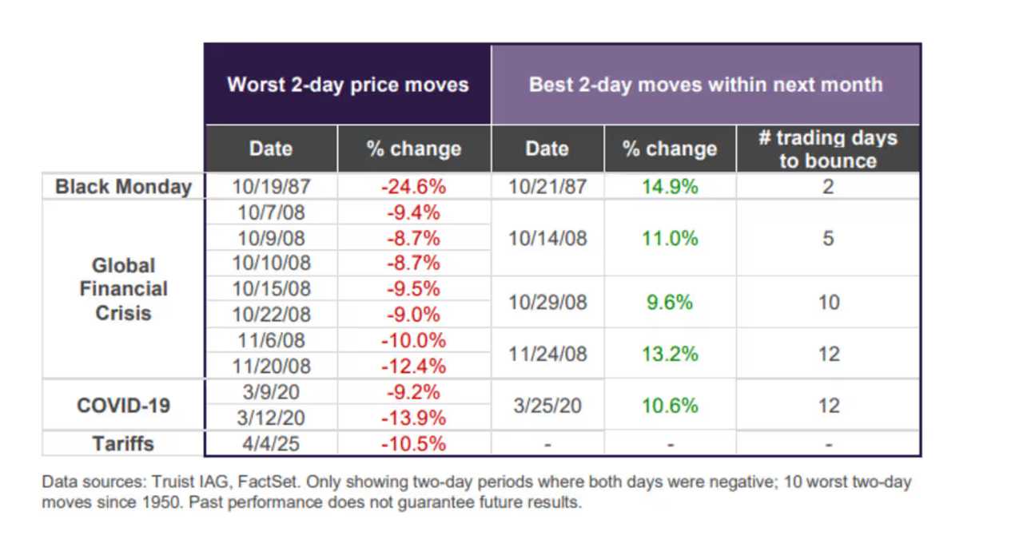Click the 10/19/87 date cell
Screen dimensions: 1031x543
click(271, 188)
